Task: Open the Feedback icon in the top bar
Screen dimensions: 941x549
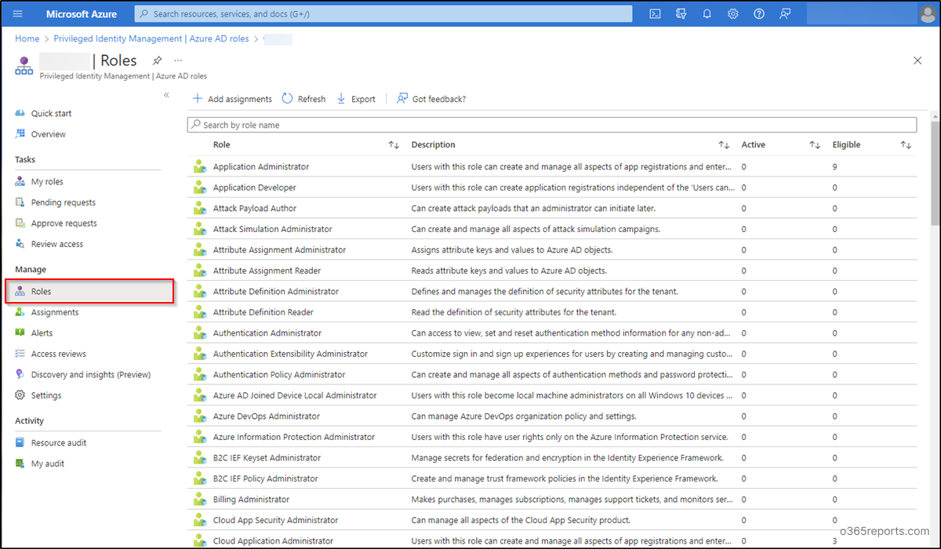Action: [x=786, y=13]
